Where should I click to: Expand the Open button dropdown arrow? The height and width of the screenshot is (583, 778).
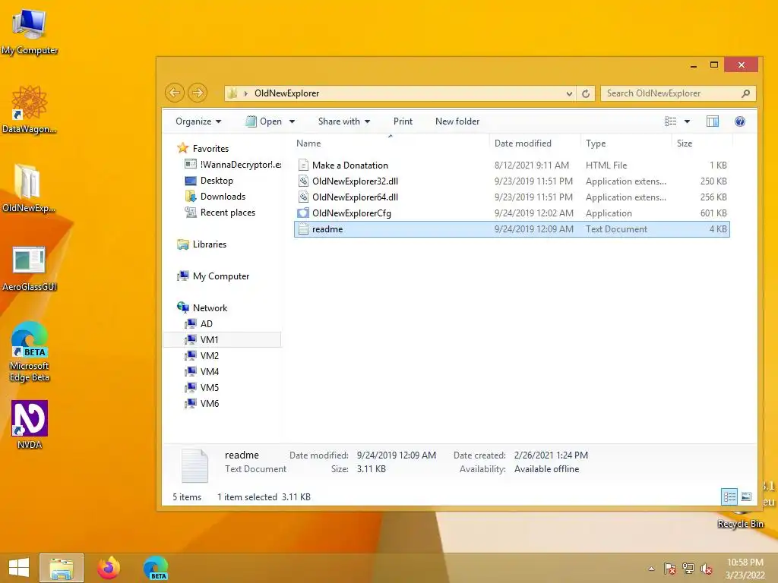(x=292, y=121)
